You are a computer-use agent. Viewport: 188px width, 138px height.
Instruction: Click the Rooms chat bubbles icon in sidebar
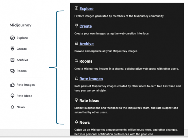[12, 71]
